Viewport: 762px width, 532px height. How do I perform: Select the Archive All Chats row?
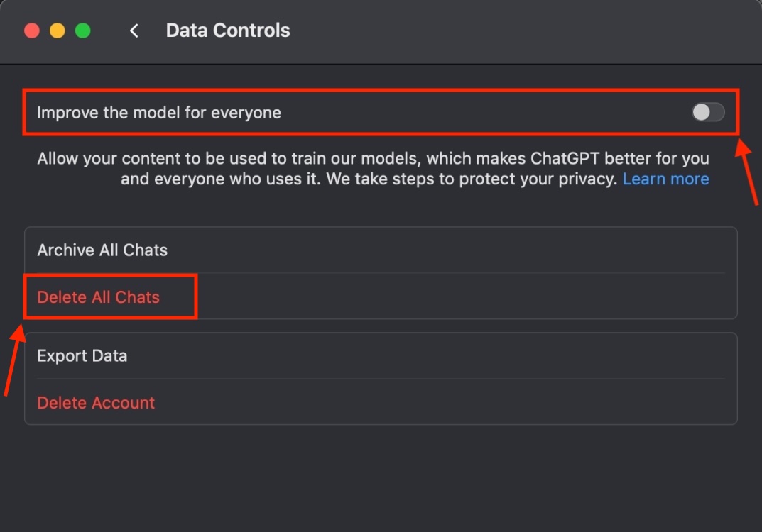click(x=102, y=250)
